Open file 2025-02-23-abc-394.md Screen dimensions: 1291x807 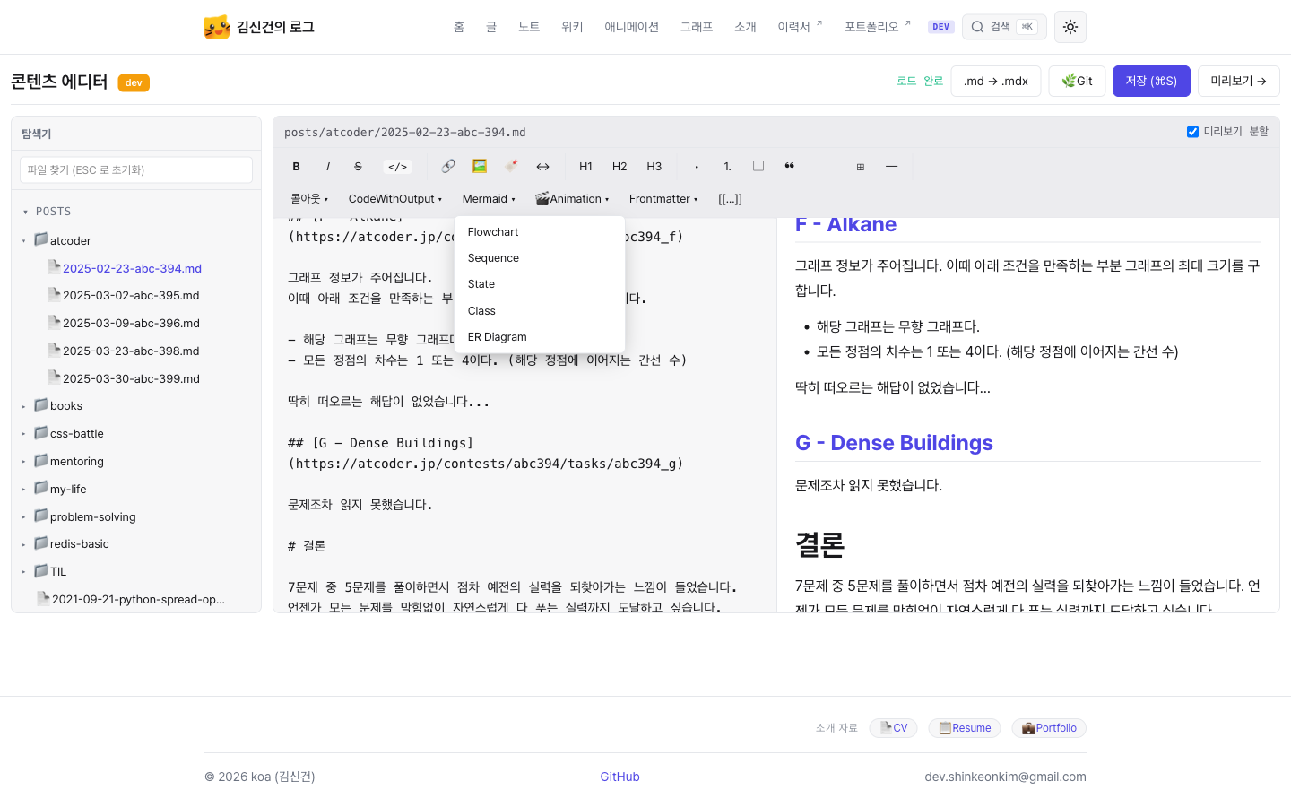132,268
